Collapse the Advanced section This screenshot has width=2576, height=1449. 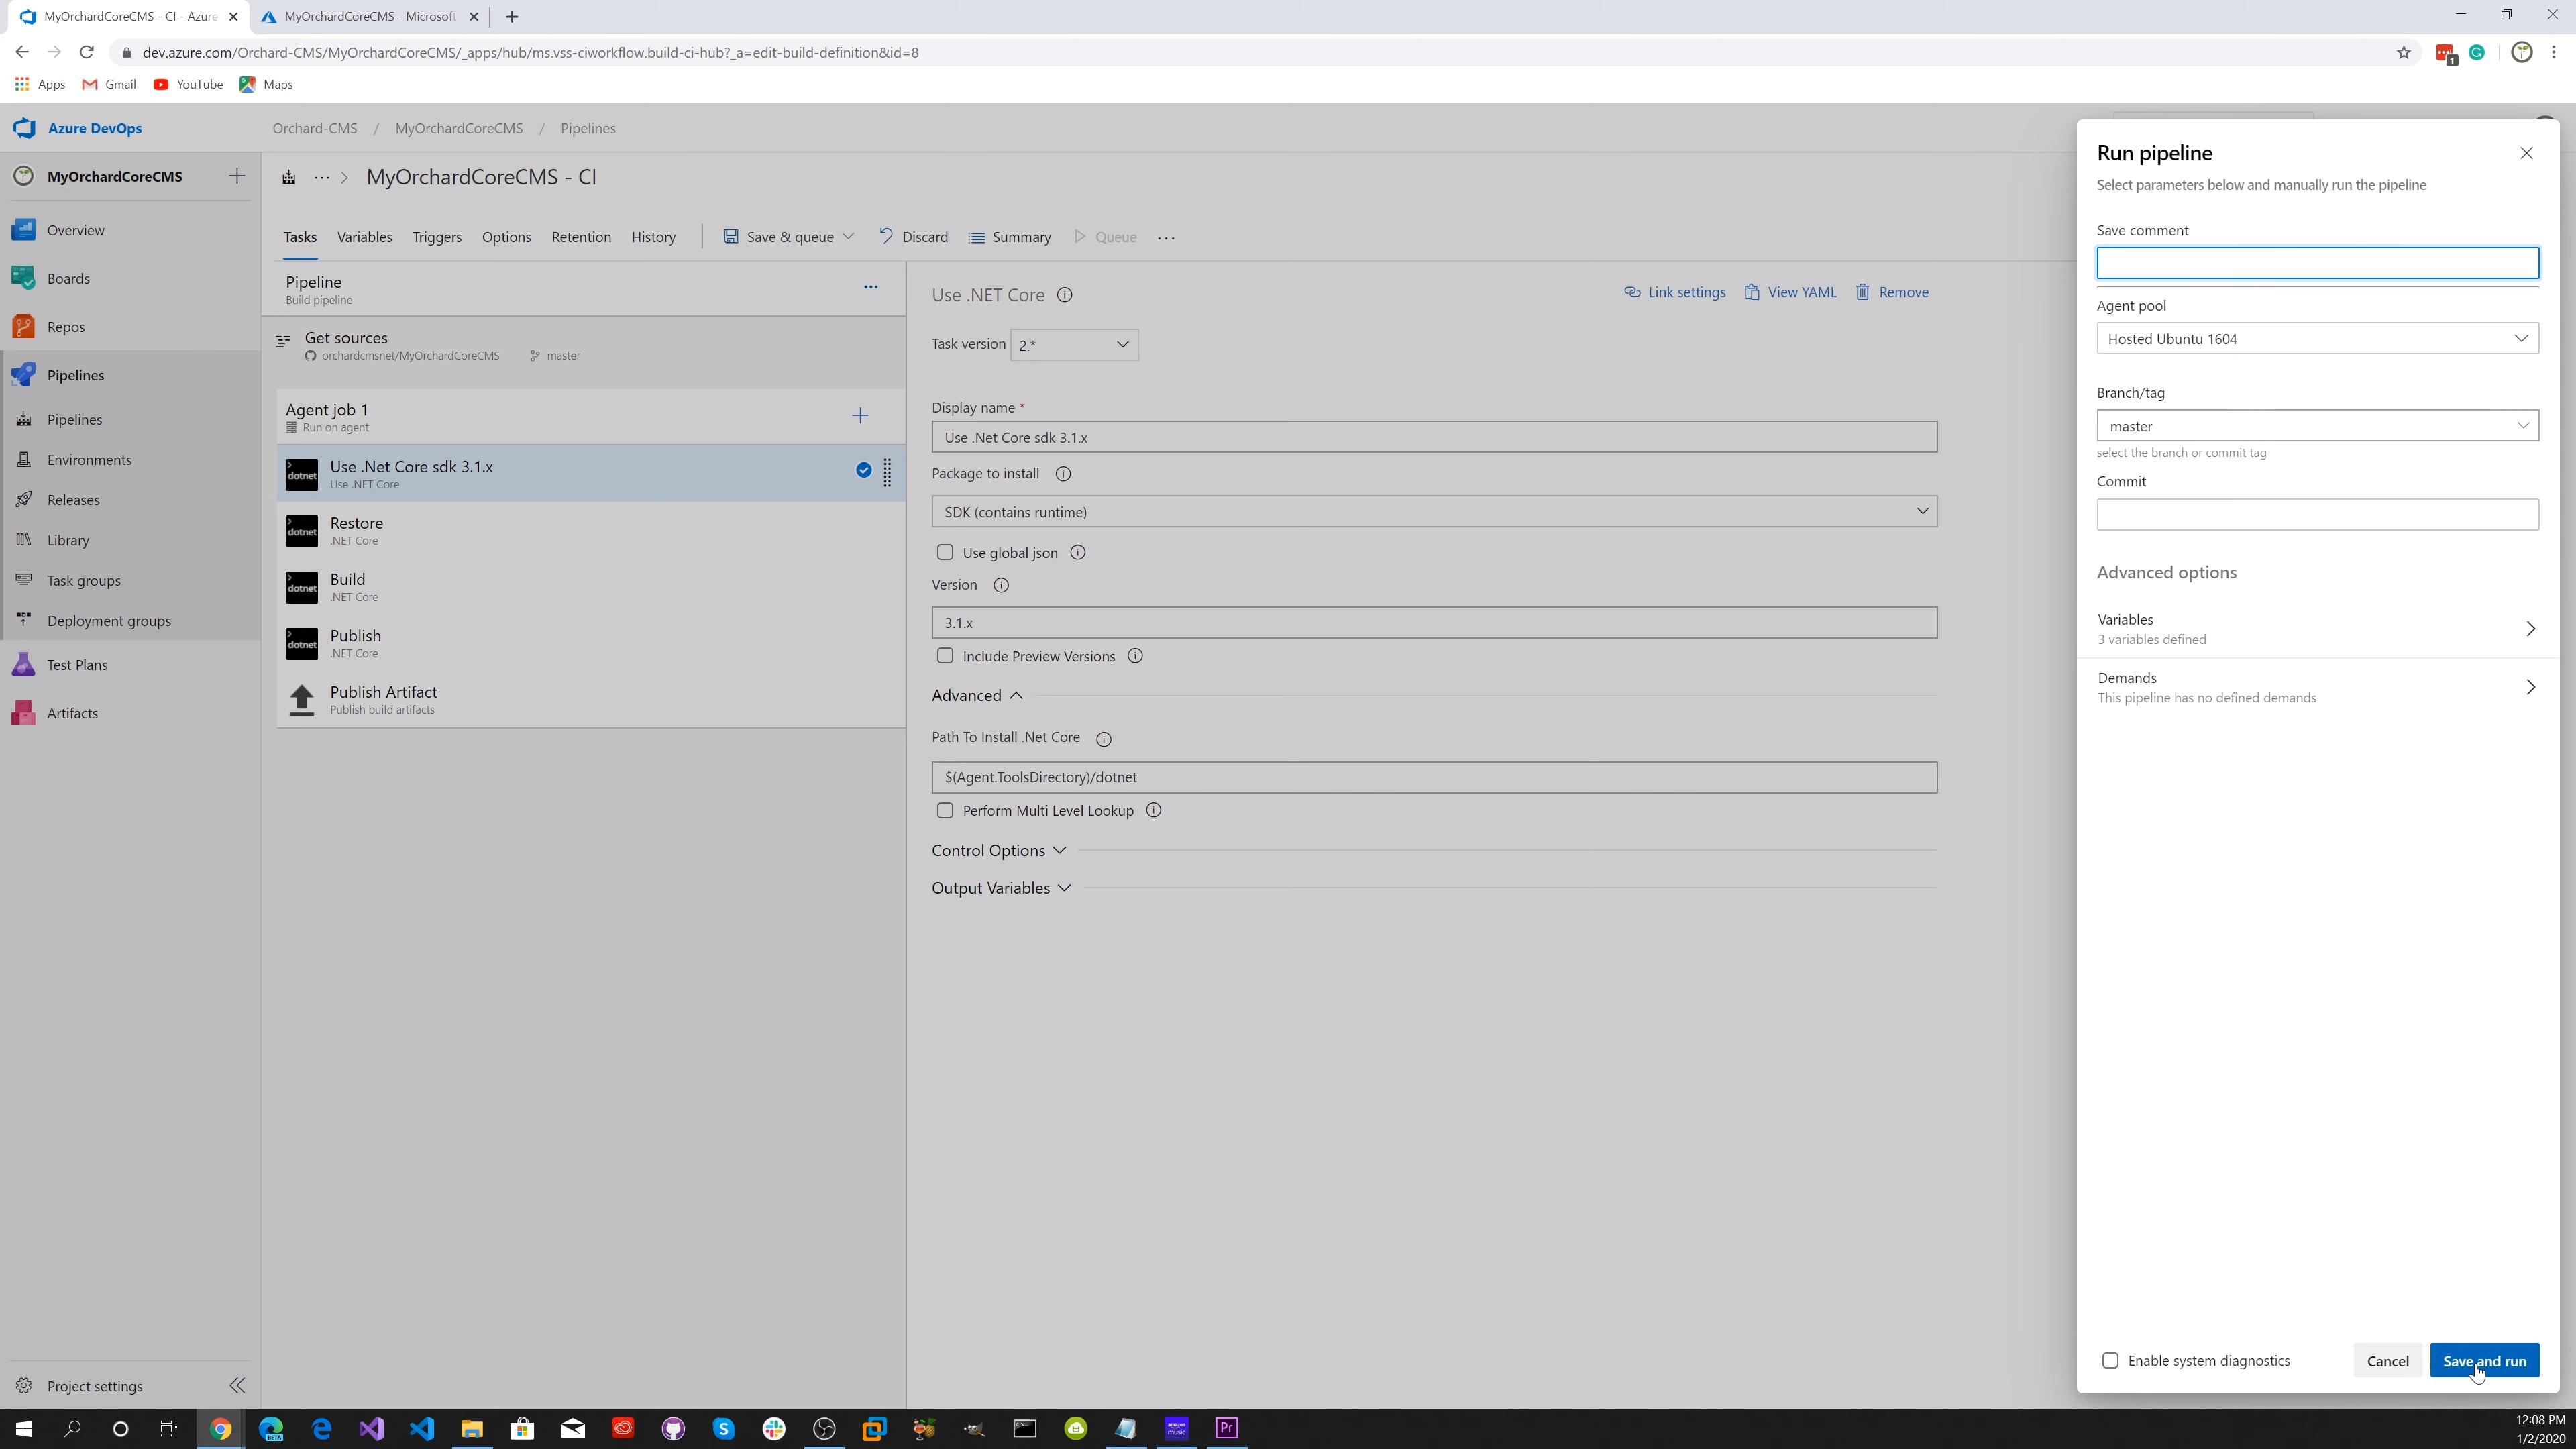click(977, 695)
